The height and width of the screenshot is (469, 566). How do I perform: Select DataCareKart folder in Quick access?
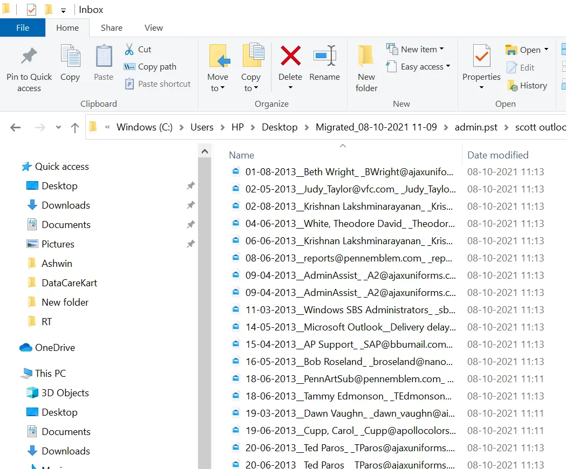coord(69,283)
